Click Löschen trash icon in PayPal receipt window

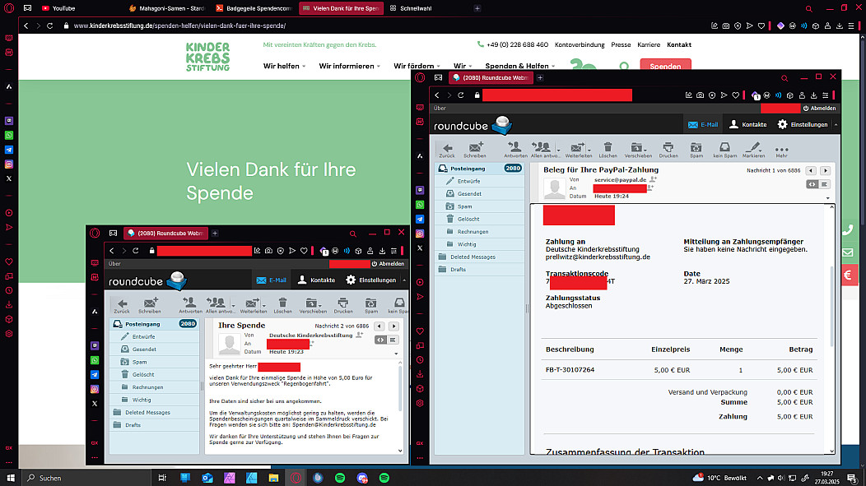(608, 148)
